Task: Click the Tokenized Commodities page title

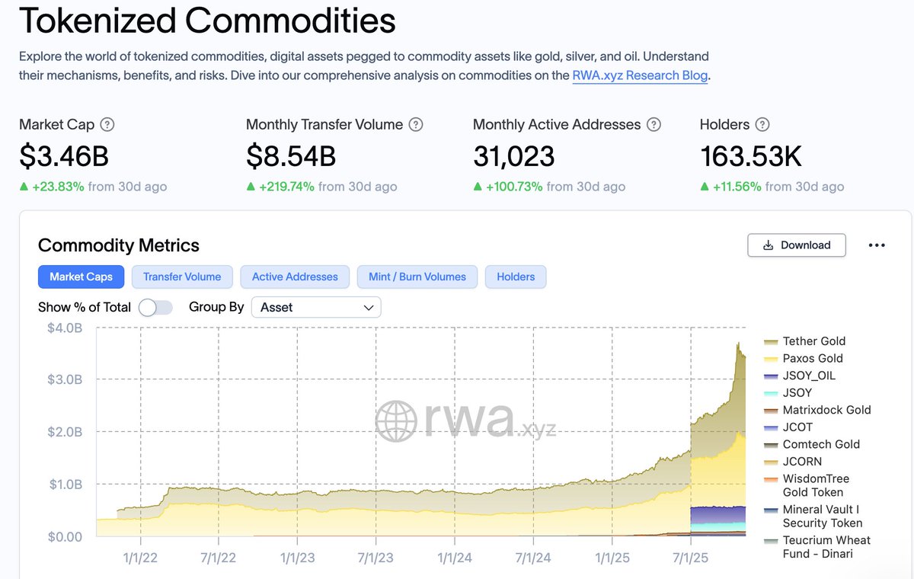Action: click(207, 20)
